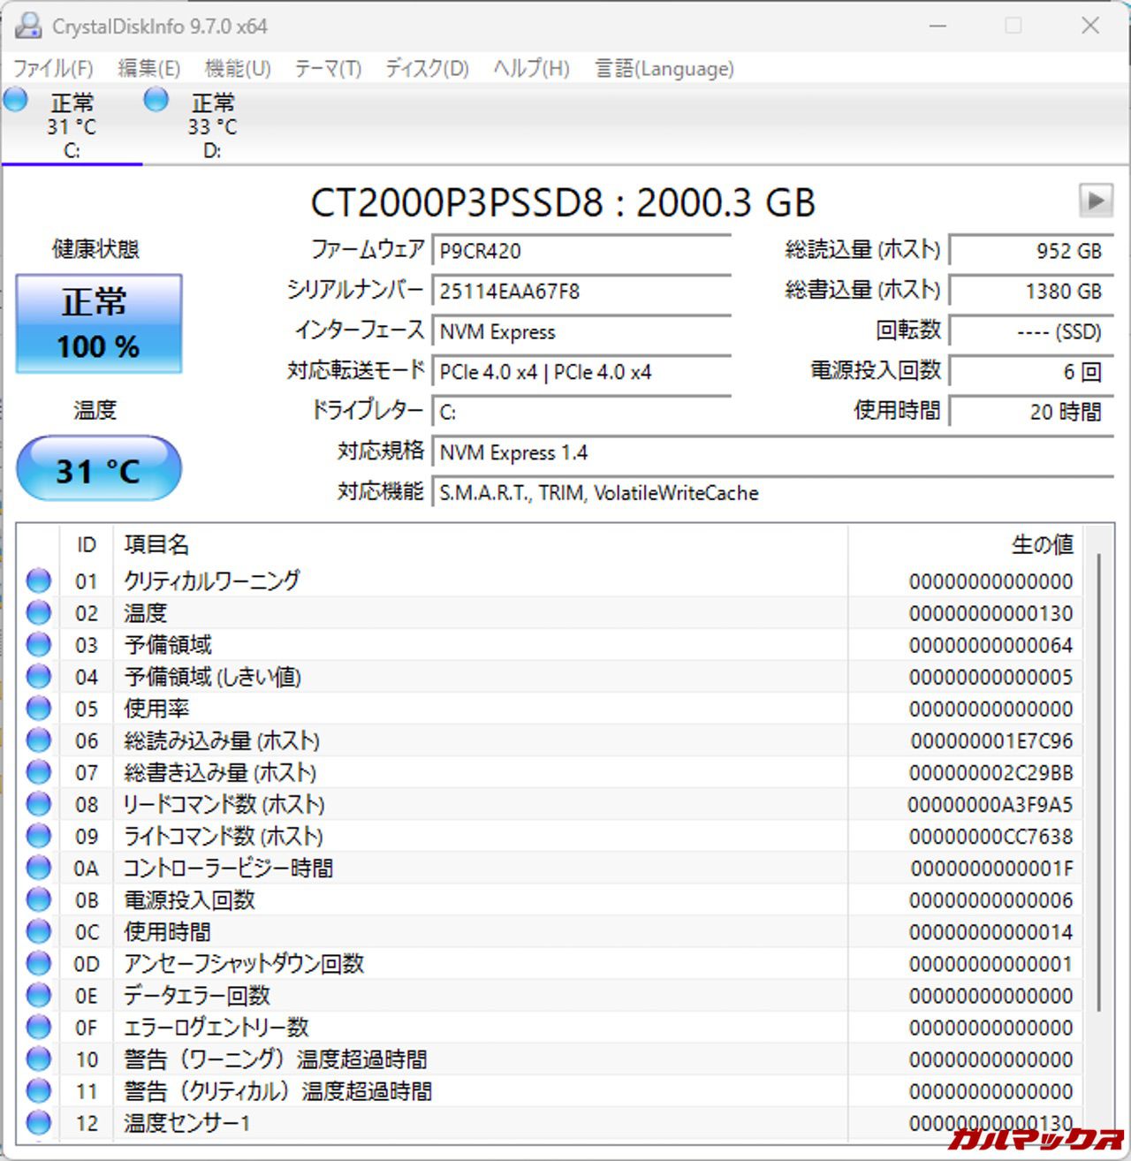
Task: Select the raw value 00000000000064
Action: (x=991, y=645)
